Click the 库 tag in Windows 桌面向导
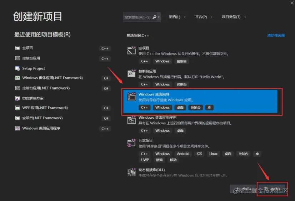This screenshot has height=201, width=295. [209, 108]
